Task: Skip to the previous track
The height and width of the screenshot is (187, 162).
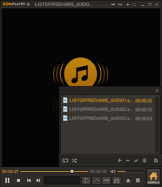Action: [29, 181]
